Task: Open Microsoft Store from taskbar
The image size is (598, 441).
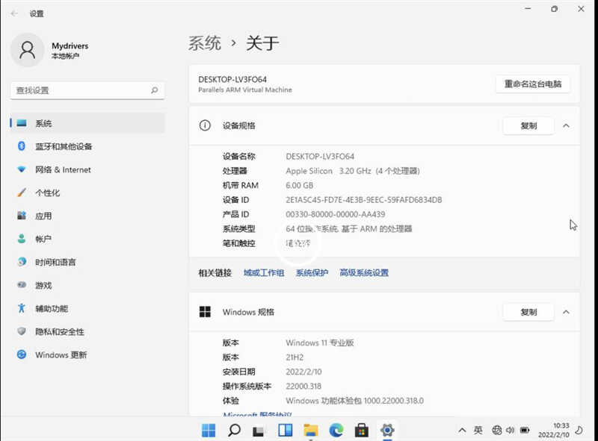Action: coord(362,431)
